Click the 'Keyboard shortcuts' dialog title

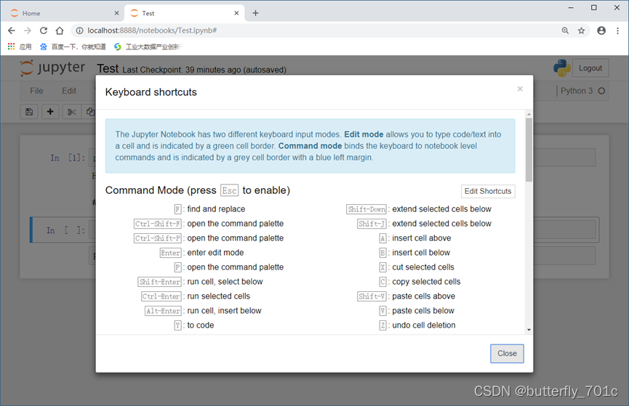click(x=151, y=92)
